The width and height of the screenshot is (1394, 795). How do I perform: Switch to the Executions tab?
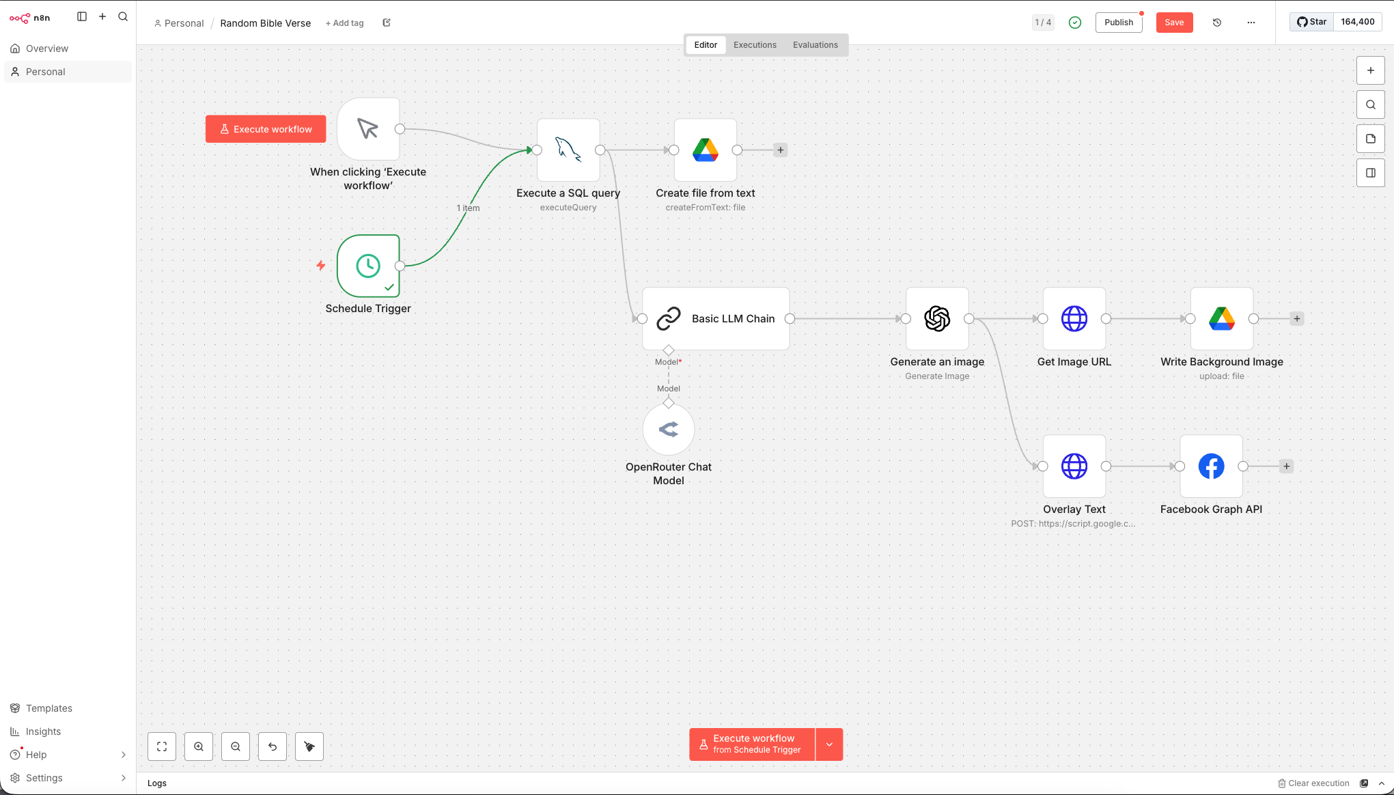point(755,45)
